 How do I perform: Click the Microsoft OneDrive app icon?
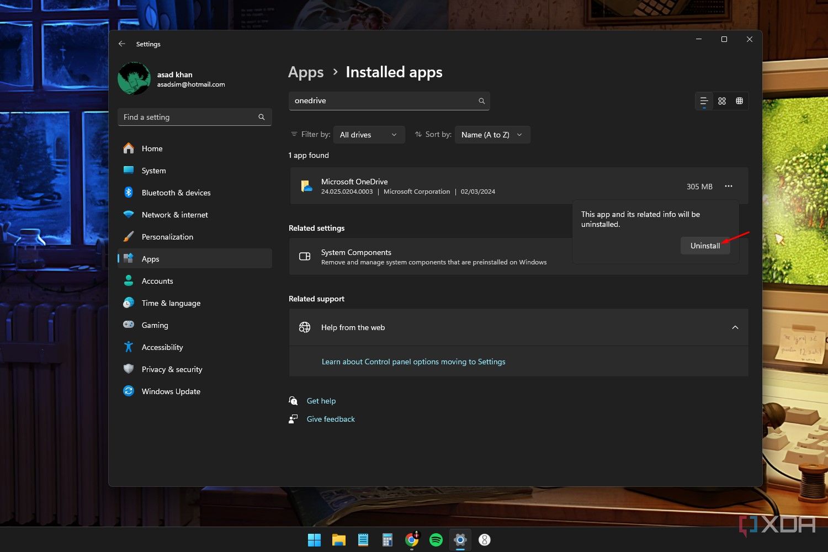[x=306, y=187]
